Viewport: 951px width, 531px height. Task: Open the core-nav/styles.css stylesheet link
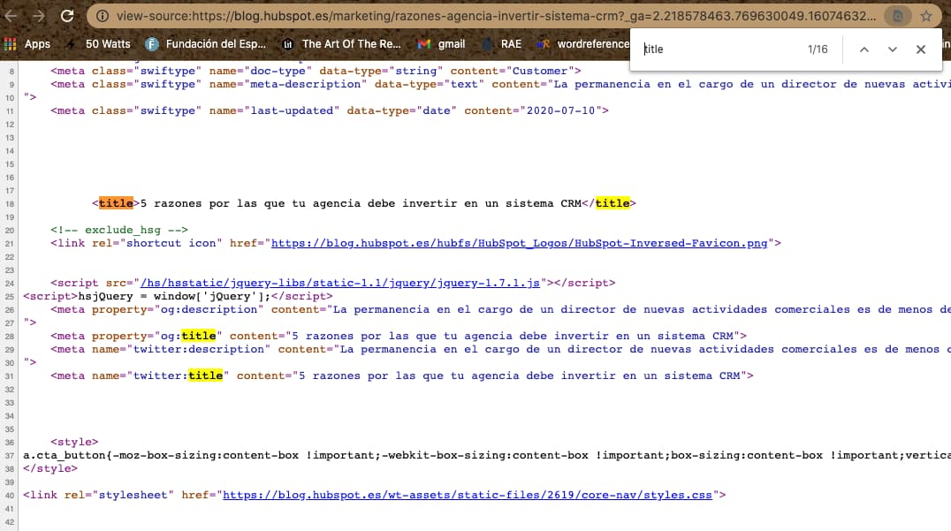click(468, 496)
